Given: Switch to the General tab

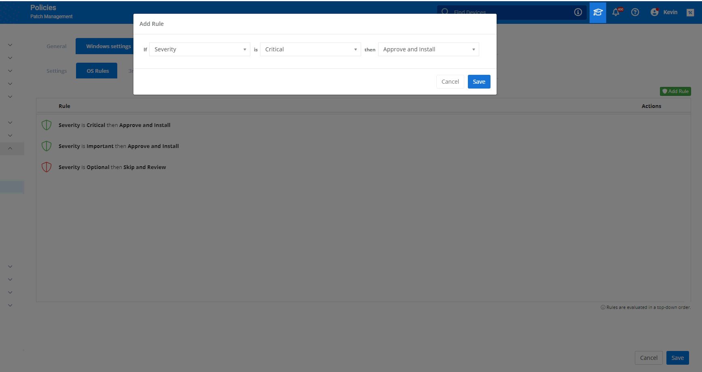Looking at the screenshot, I should click(x=56, y=46).
